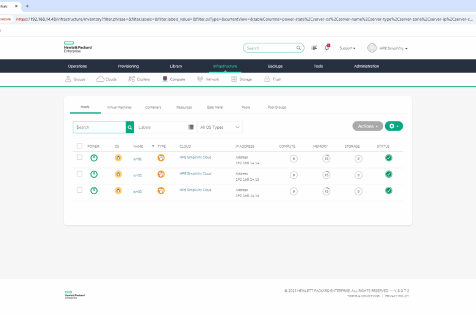Click HPE SimpliVity Cloud link for svt01

[195, 157]
